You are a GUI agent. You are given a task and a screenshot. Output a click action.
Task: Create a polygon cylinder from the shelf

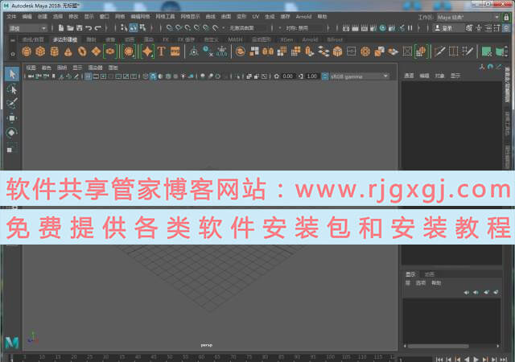pos(54,51)
